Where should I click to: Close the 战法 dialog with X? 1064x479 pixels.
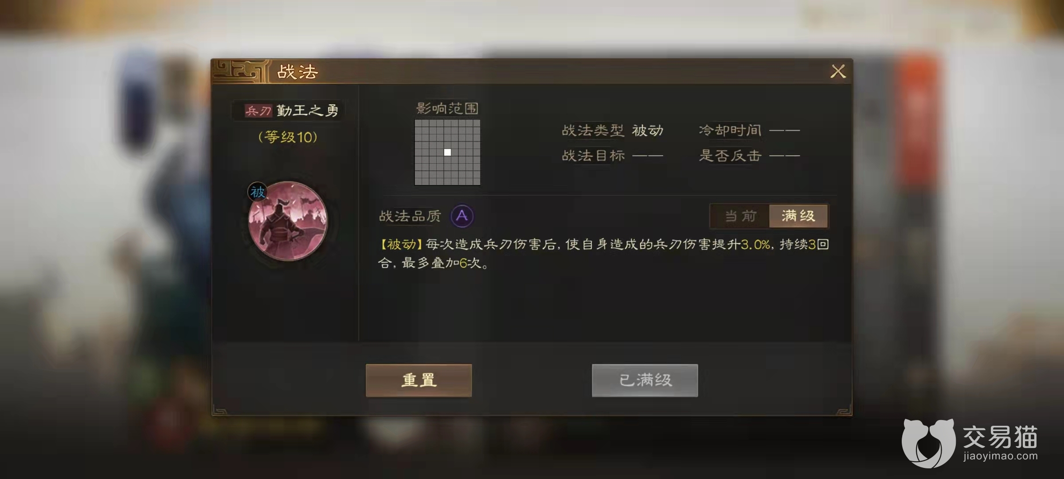(x=838, y=71)
